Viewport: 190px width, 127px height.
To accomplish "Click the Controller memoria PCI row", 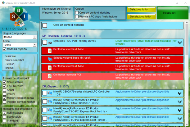I will pos(112,76).
